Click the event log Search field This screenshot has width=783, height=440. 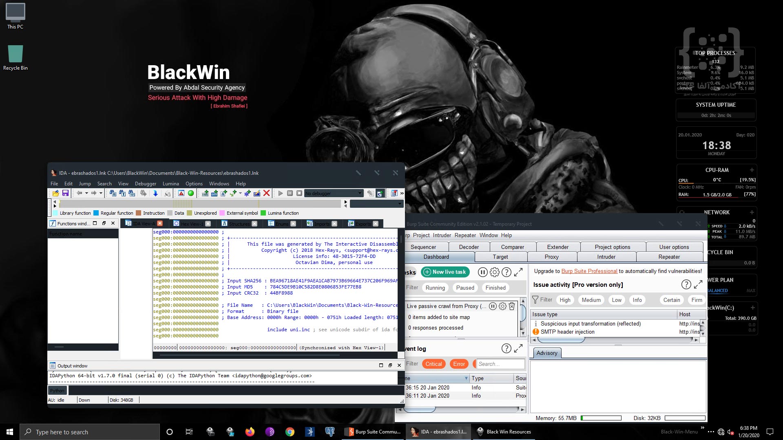pos(500,364)
